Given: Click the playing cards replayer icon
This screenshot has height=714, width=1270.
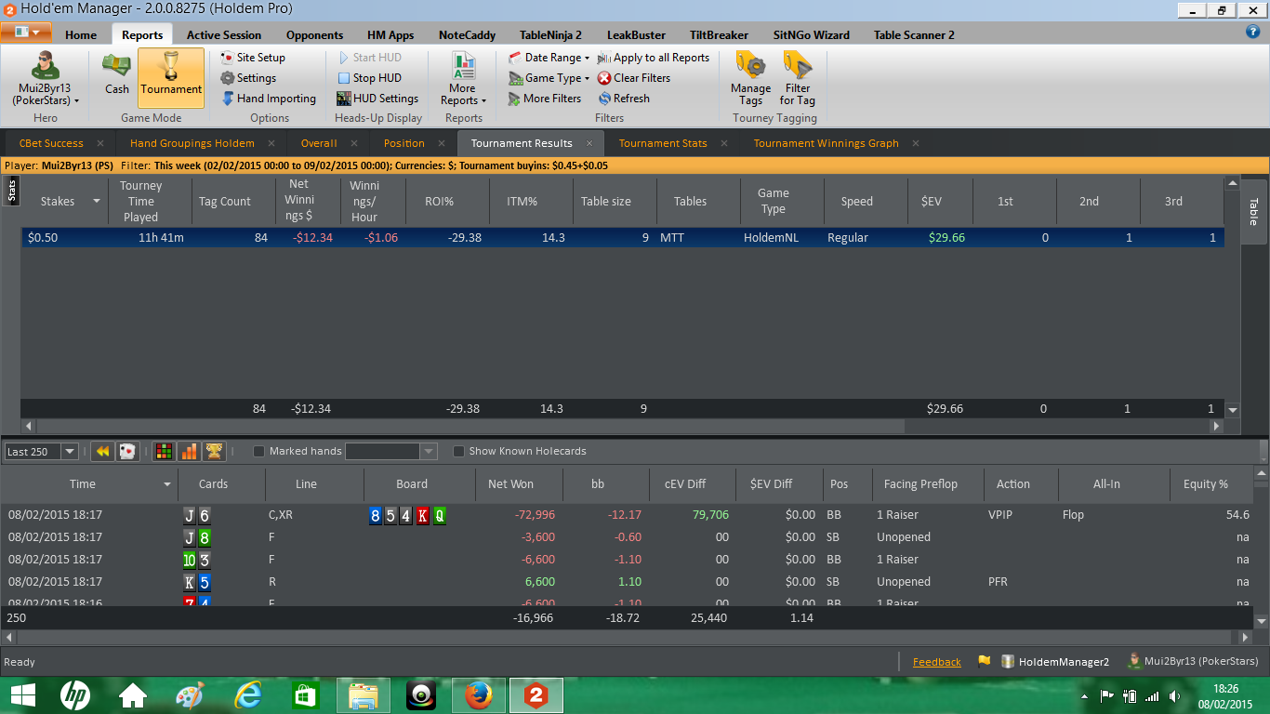Looking at the screenshot, I should click(x=127, y=452).
